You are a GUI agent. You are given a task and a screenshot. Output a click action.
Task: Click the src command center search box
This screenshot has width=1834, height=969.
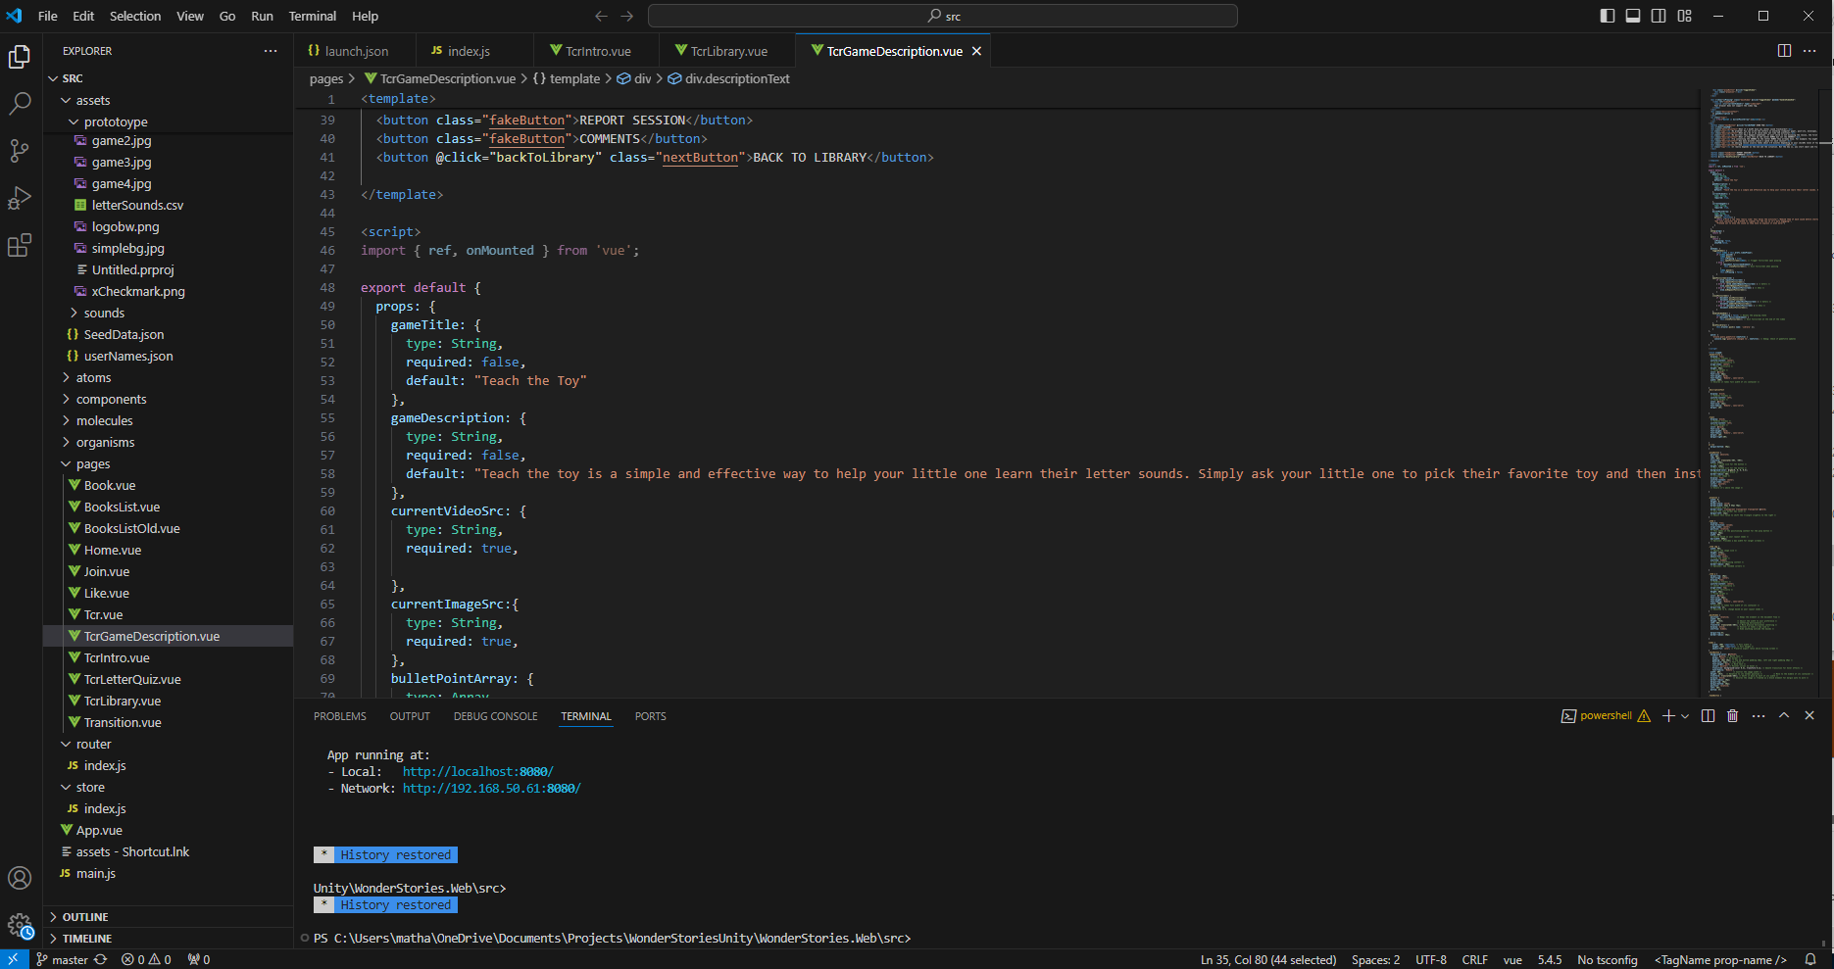(943, 16)
